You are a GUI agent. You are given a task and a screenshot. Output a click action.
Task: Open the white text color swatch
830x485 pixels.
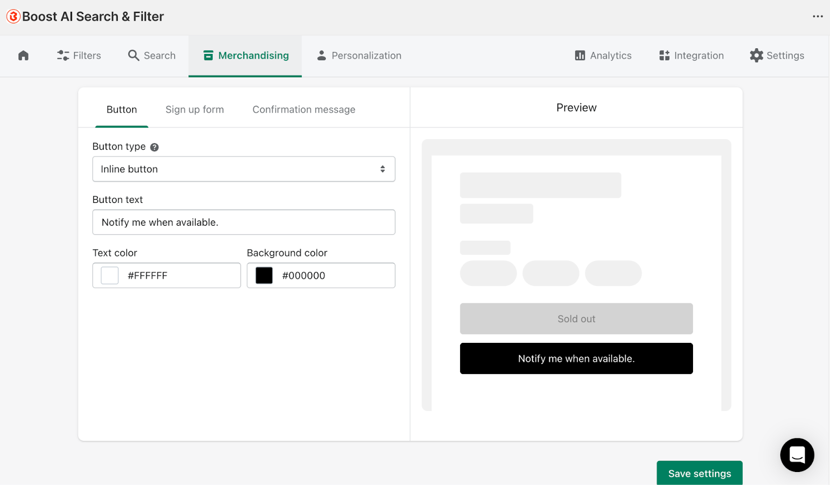[109, 275]
